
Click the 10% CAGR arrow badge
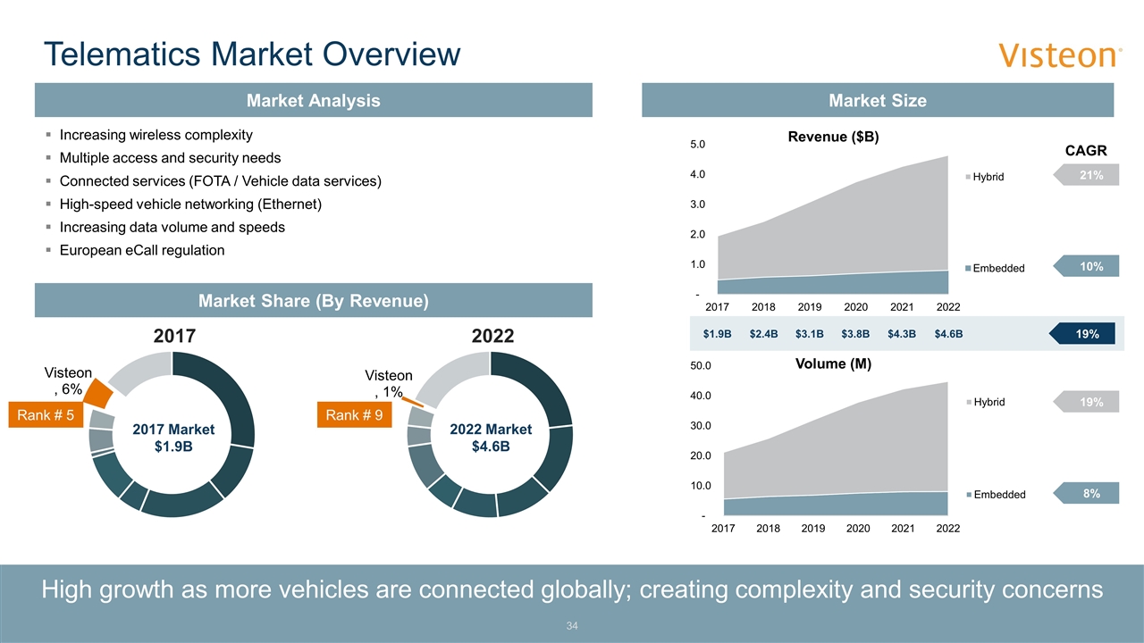click(1086, 266)
